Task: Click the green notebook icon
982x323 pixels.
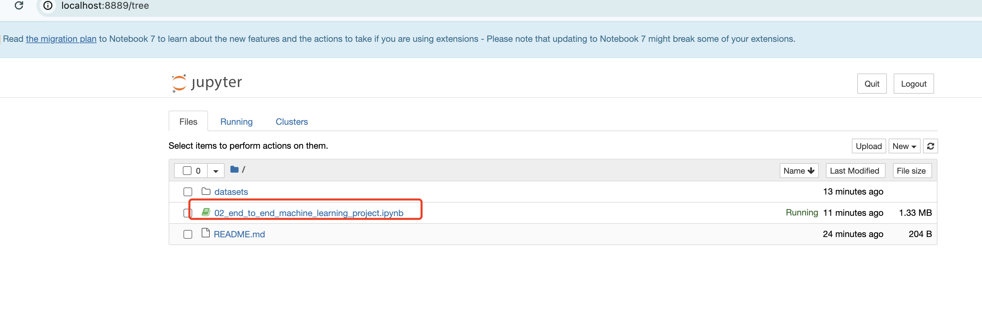Action: pos(206,212)
